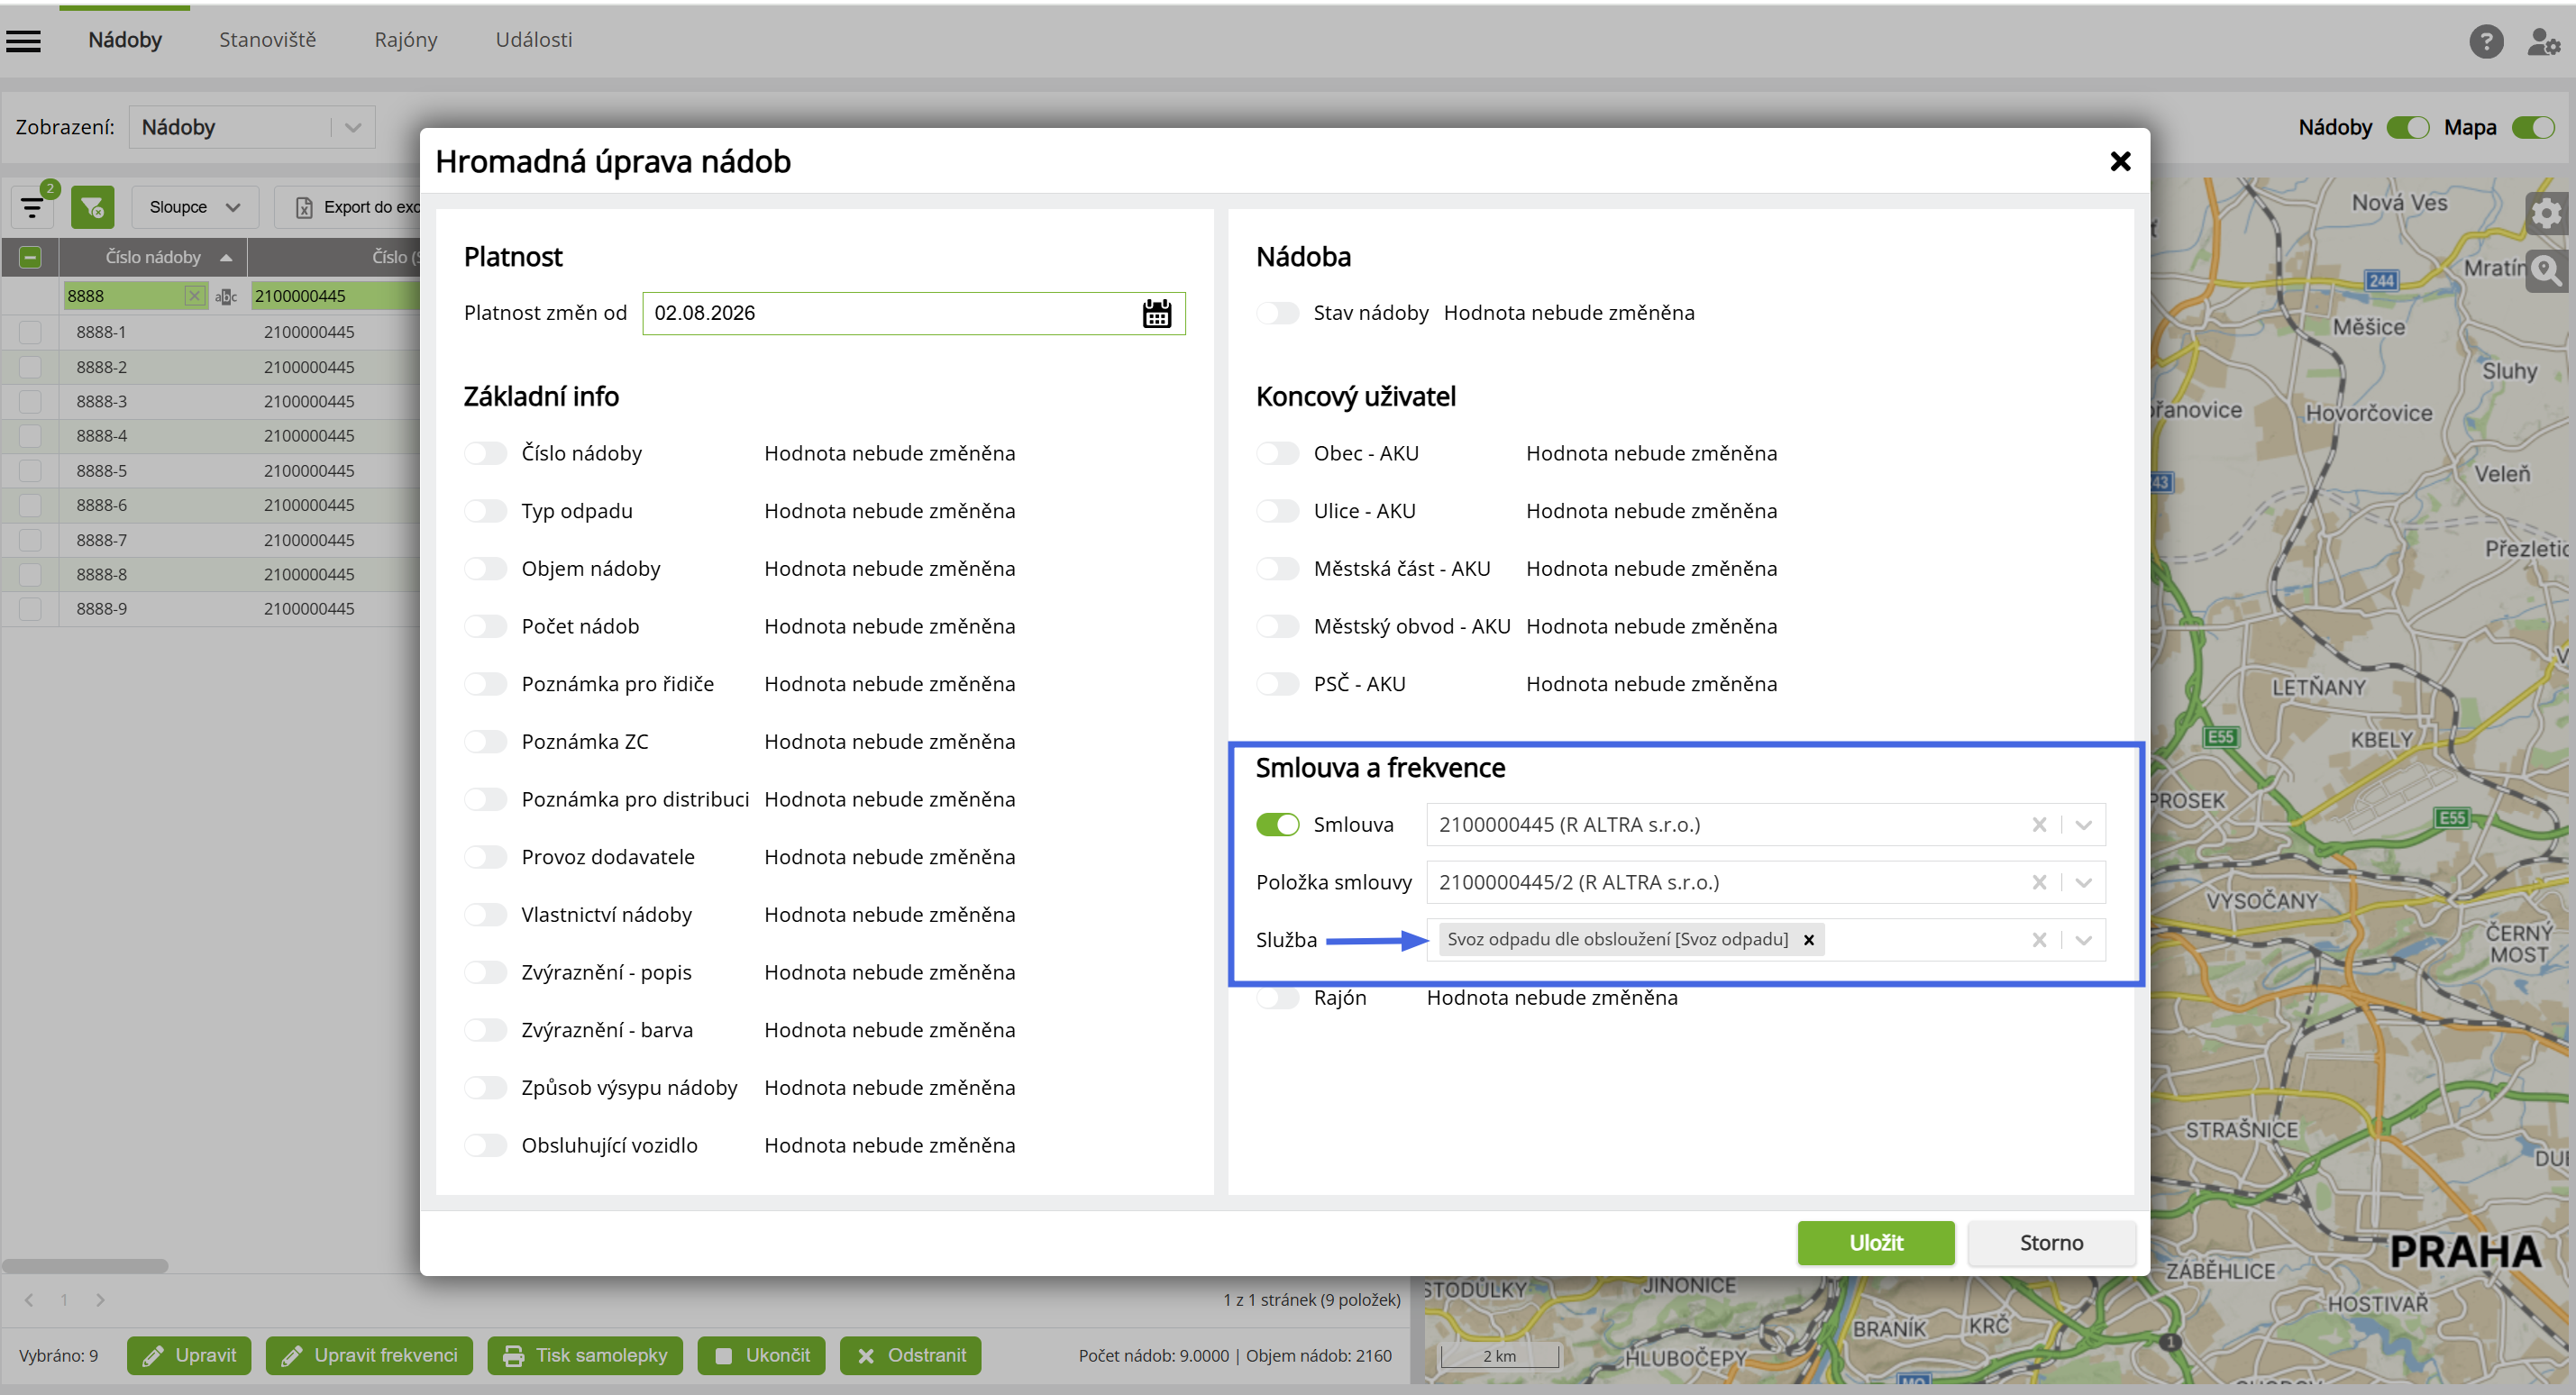Click the map search magnifier icon

pos(2545,270)
